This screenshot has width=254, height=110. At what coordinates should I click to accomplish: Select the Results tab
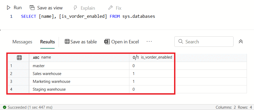(48, 42)
